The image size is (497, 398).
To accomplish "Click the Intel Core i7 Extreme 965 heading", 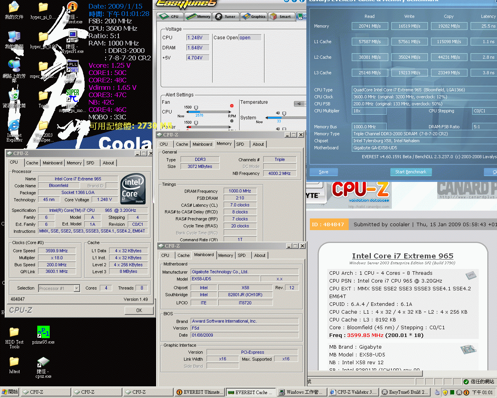I will tap(403, 256).
